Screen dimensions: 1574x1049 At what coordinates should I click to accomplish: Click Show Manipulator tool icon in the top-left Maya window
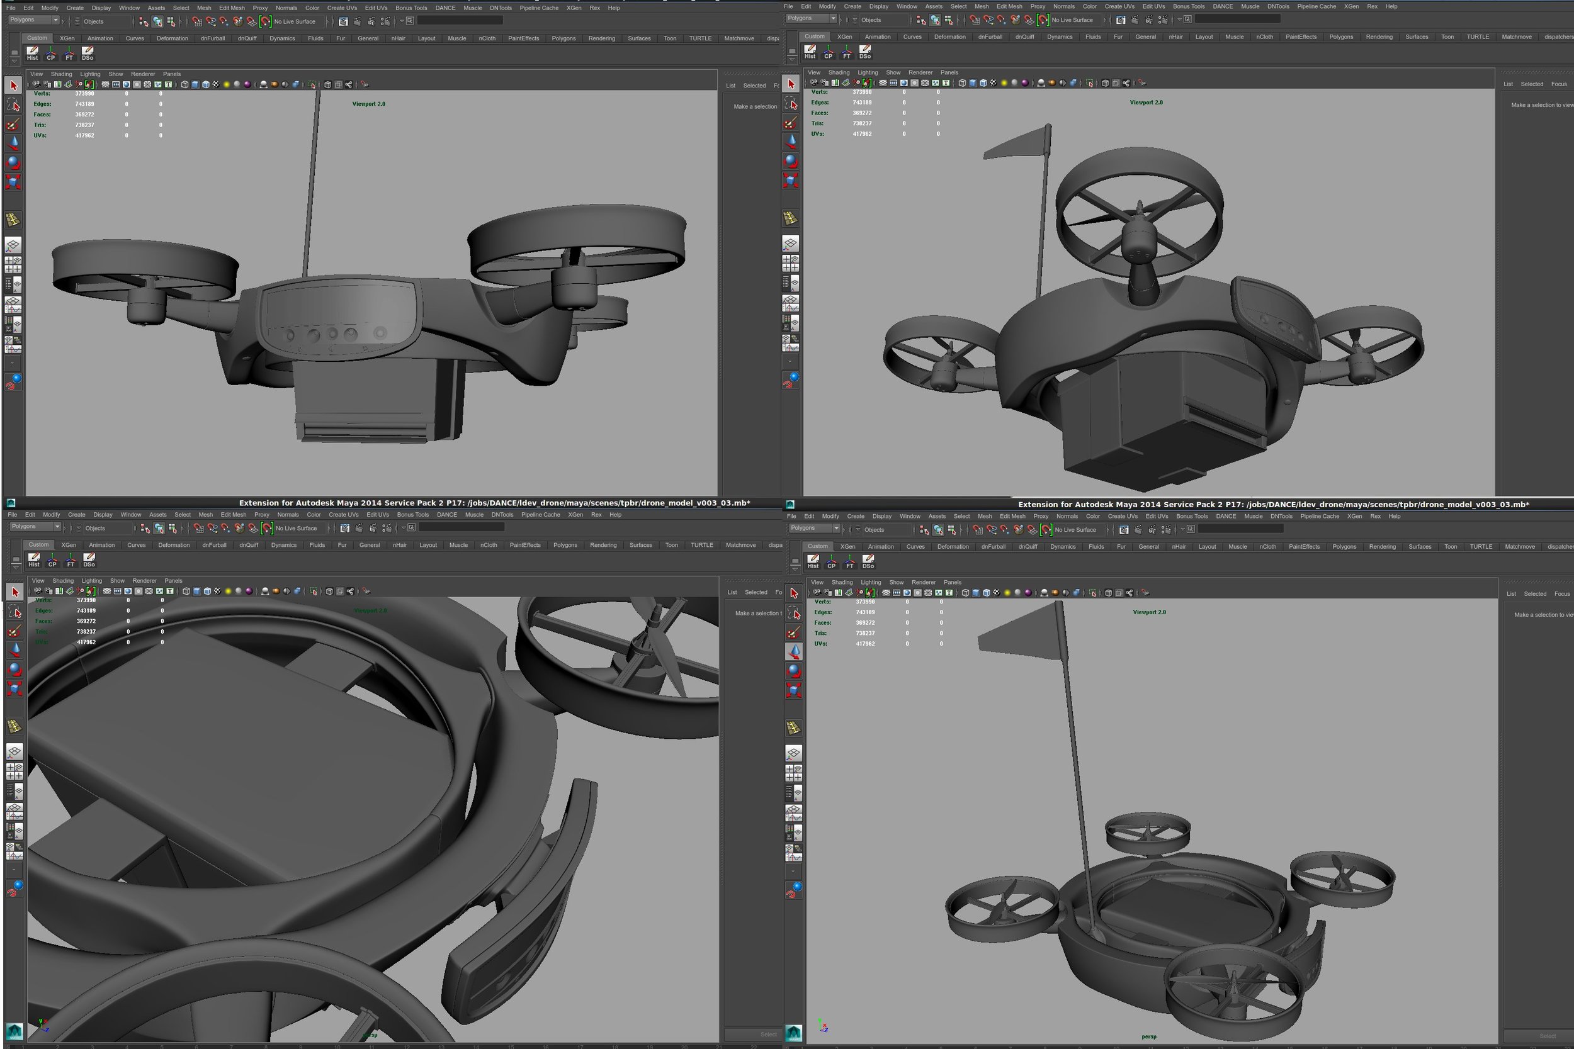13,220
